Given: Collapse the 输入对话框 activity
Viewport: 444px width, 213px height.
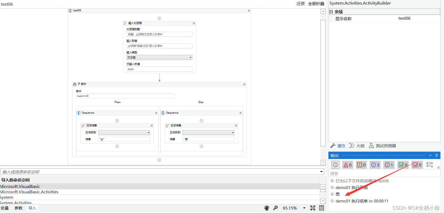Looking at the screenshot, I should [x=194, y=23].
